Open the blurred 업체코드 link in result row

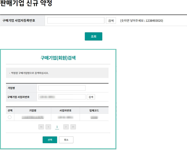pos(94,117)
